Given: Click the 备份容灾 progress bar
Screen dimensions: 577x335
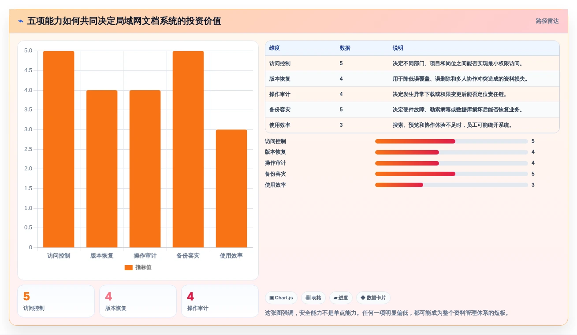Looking at the screenshot, I should (451, 174).
